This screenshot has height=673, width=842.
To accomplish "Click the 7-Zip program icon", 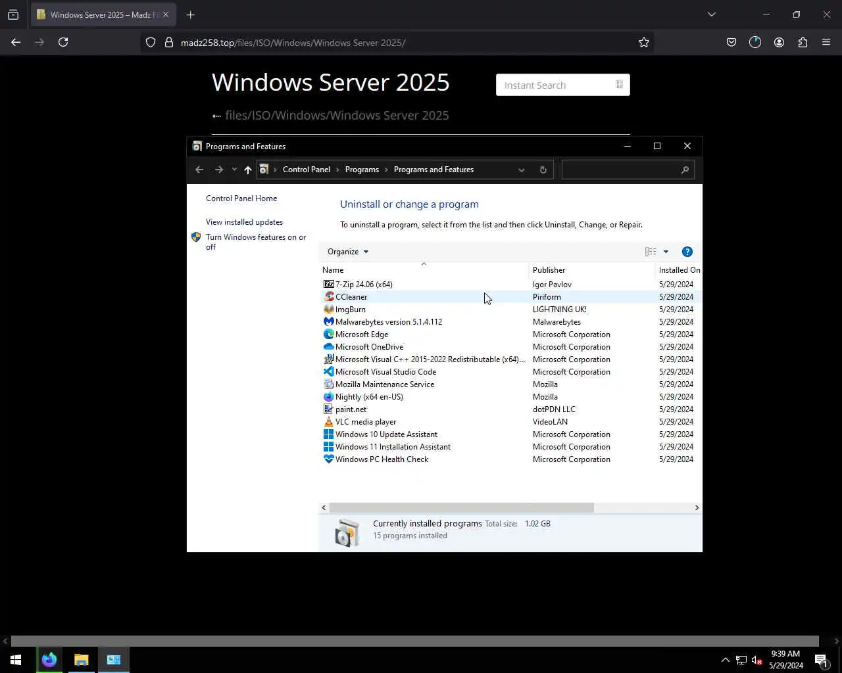I will tap(329, 285).
